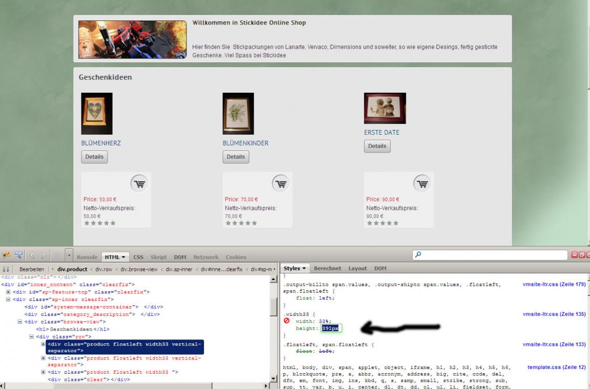This screenshot has width=590, height=389.
Task: Click the cart icon under ERSTE DATE
Action: coord(421,183)
